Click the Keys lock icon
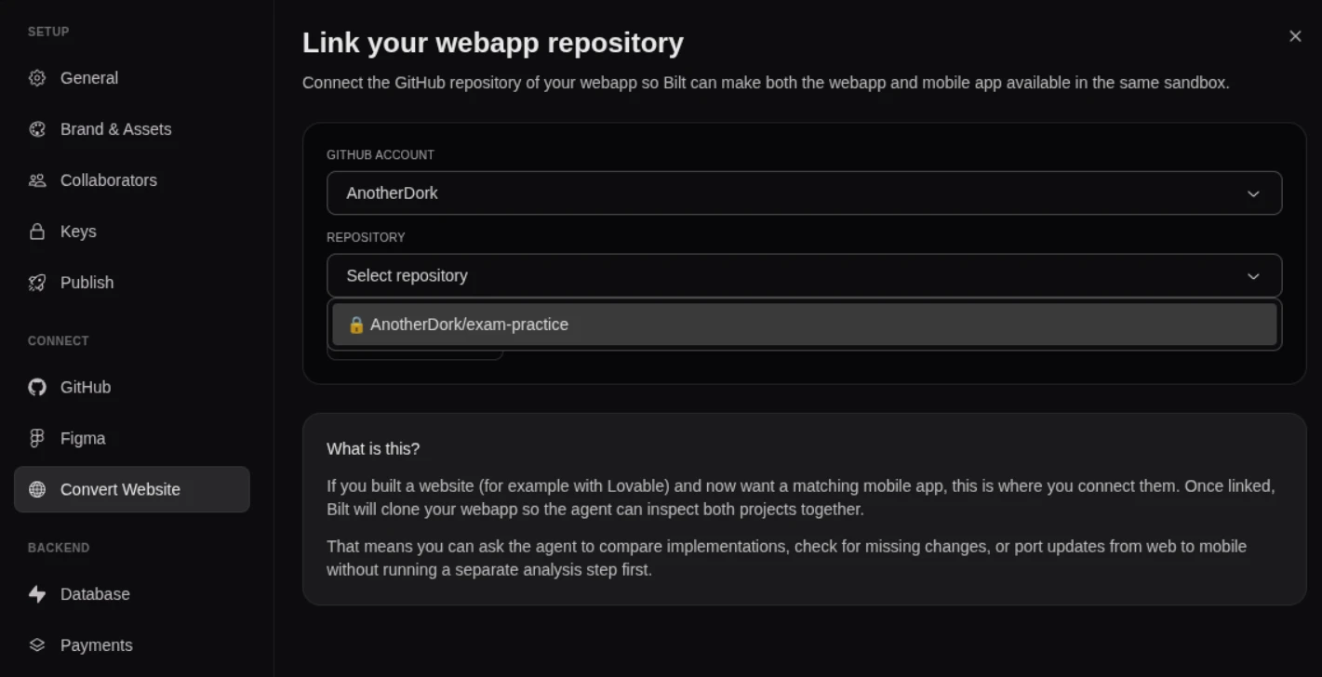1322x677 pixels. [x=37, y=232]
